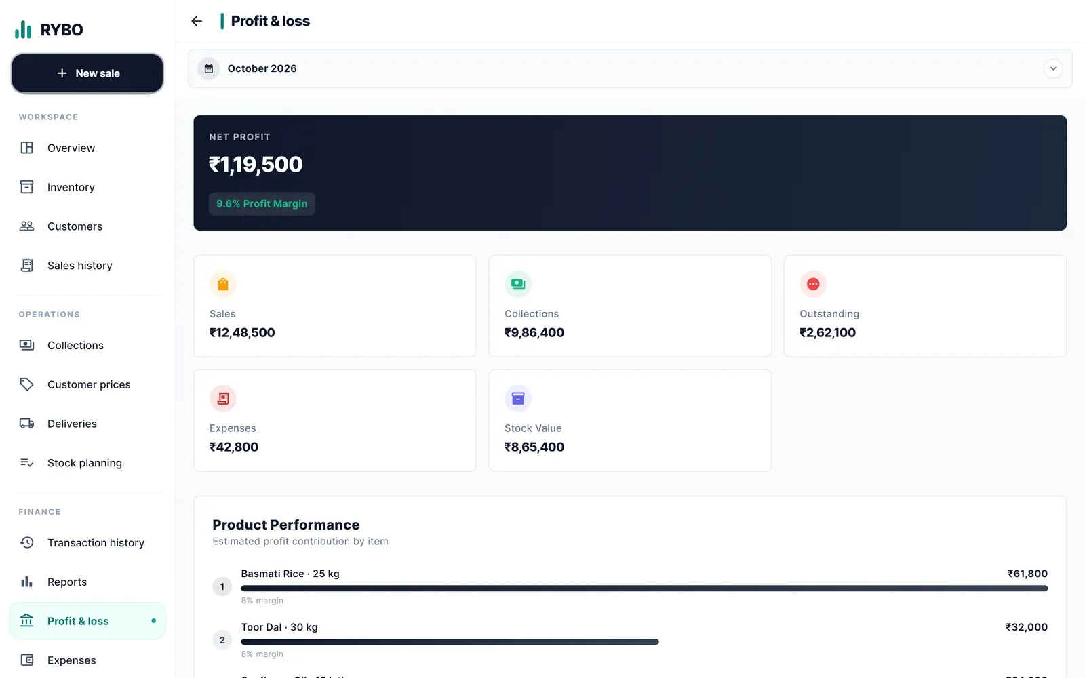This screenshot has width=1085, height=678.
Task: Click the Customers people icon in sidebar
Action: [x=27, y=226]
